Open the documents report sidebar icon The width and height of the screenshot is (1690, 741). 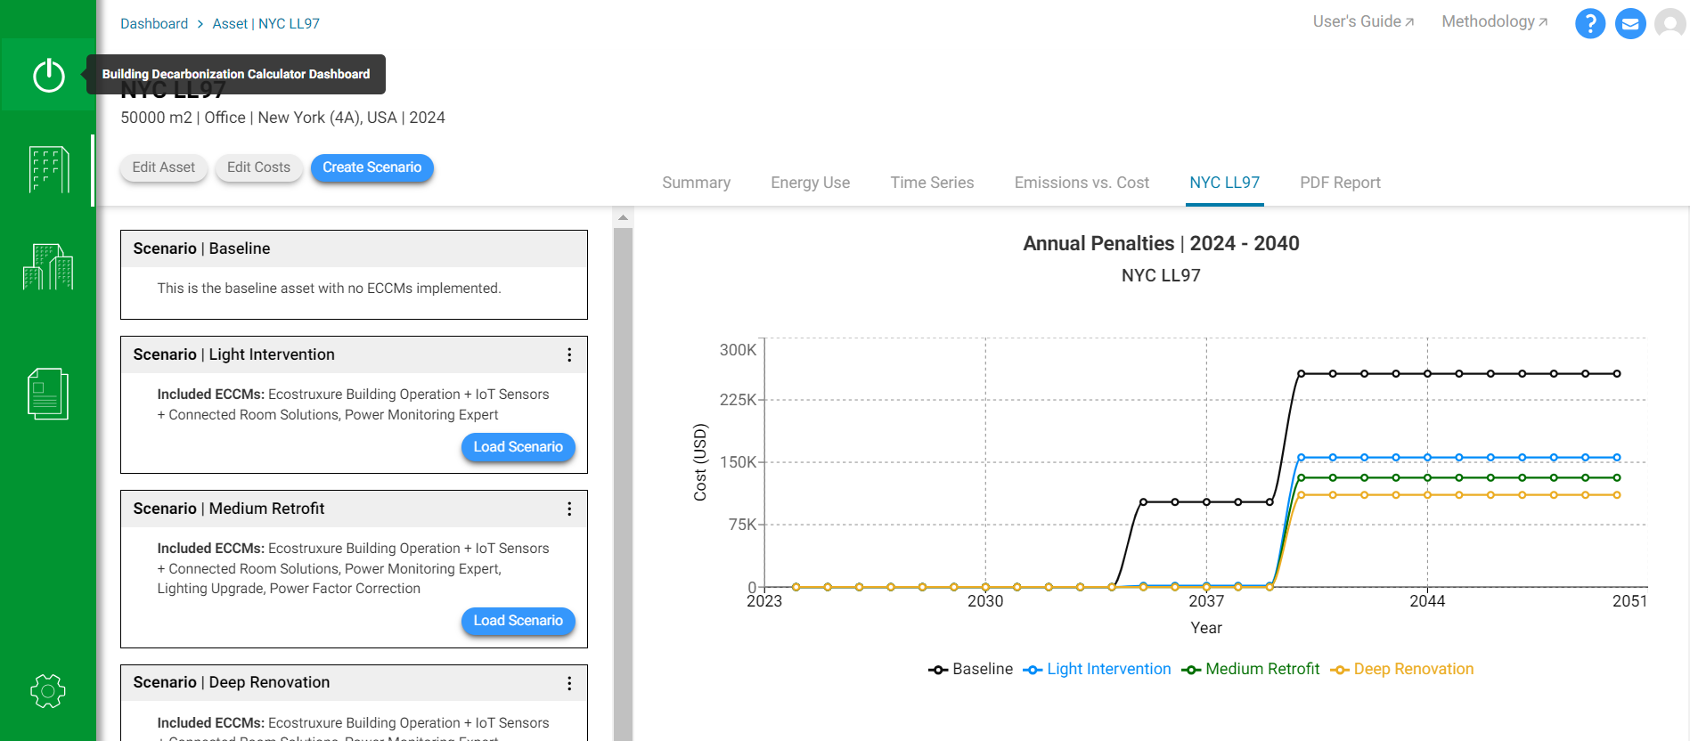click(x=48, y=394)
